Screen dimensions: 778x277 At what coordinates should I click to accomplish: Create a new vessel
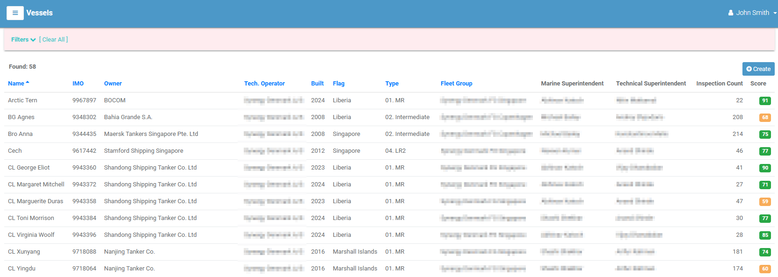click(x=758, y=69)
